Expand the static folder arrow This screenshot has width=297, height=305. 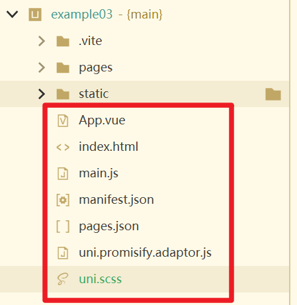click(x=42, y=94)
